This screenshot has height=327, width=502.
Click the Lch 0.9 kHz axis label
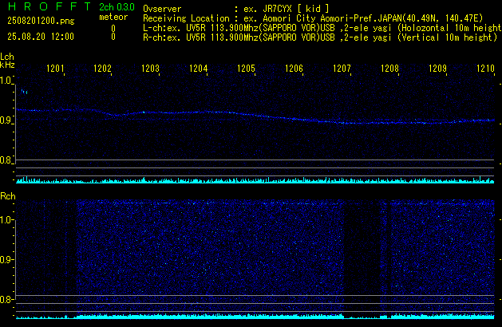pyautogui.click(x=6, y=120)
